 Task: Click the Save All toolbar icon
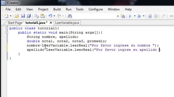(x=29, y=16)
